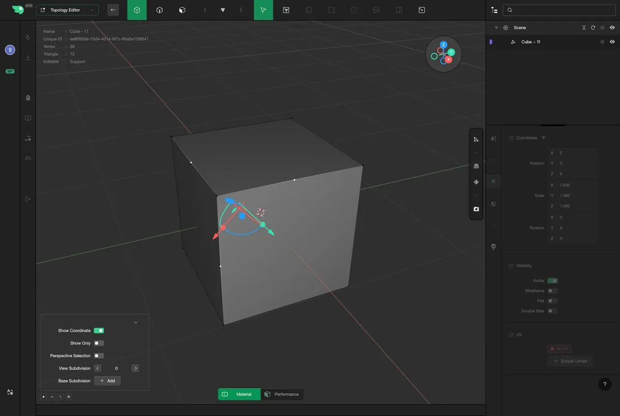Turn off Show Coordinate toggle
Viewport: 620px width, 416px height.
99,331
